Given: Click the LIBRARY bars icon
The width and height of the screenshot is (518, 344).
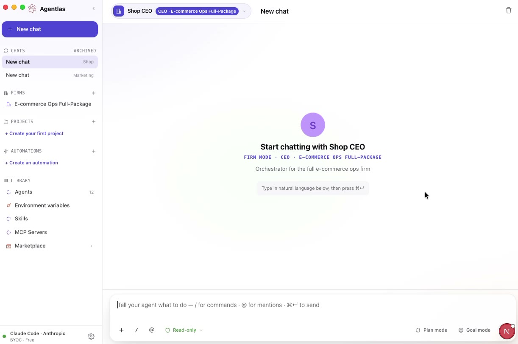Looking at the screenshot, I should click(x=6, y=180).
